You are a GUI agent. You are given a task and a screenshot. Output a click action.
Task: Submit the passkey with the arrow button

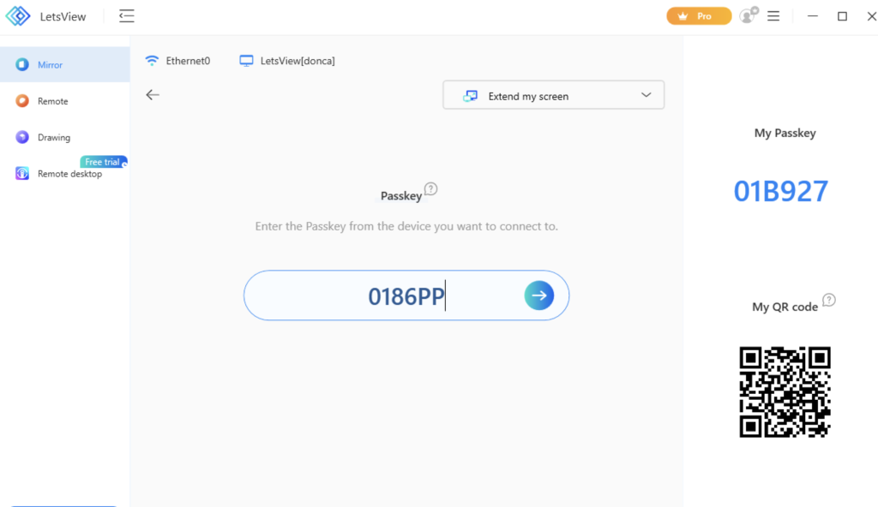click(538, 295)
